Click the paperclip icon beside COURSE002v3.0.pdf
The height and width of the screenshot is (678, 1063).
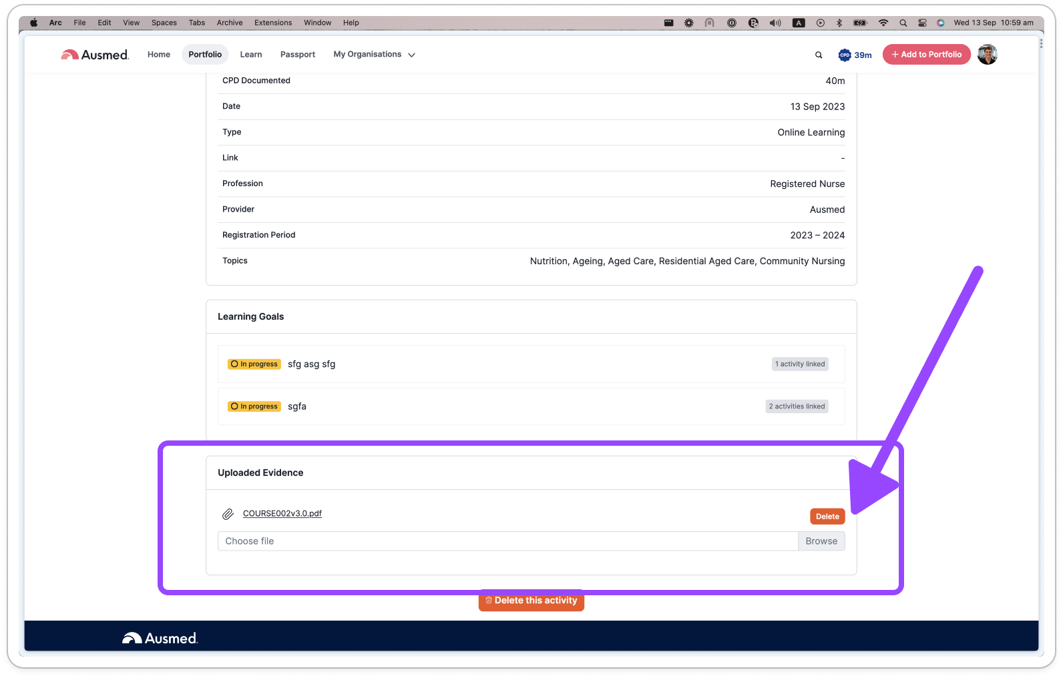(228, 514)
